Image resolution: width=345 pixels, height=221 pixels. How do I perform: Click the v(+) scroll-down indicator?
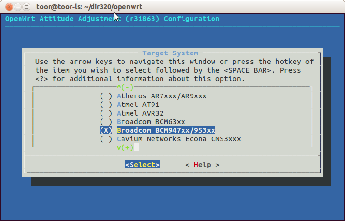[125, 147]
